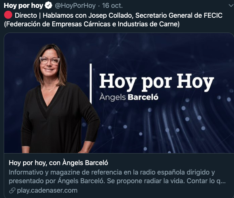Screen dimensions: 234x198
Task: Open the Hoy por Hoy card image
Action: (x=119, y=93)
